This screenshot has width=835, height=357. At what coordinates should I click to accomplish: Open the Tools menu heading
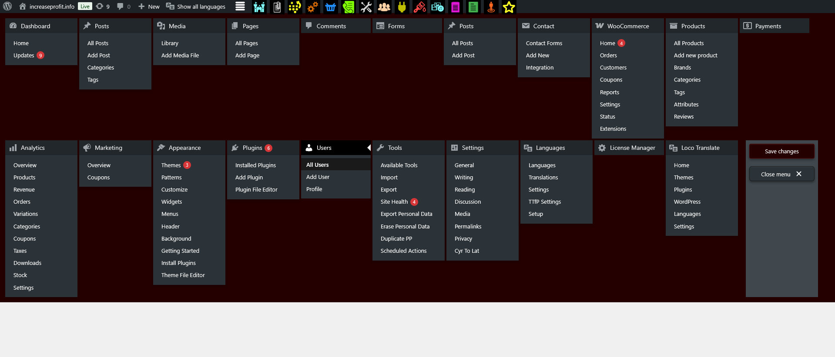pyautogui.click(x=409, y=148)
